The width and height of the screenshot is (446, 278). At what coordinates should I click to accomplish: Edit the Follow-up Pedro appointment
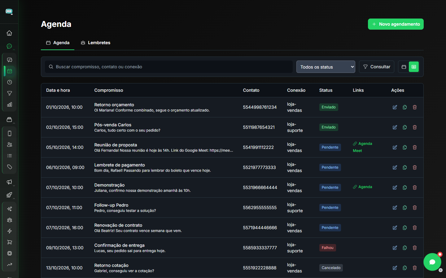[395, 208]
